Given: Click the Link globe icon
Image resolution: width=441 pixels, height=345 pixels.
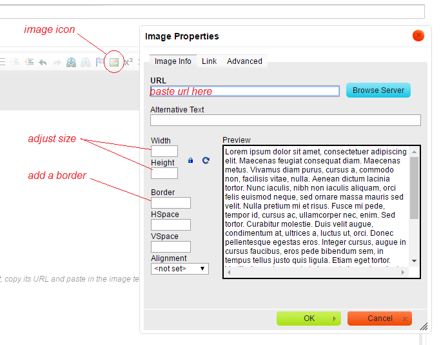Looking at the screenshot, I should click(x=71, y=62).
